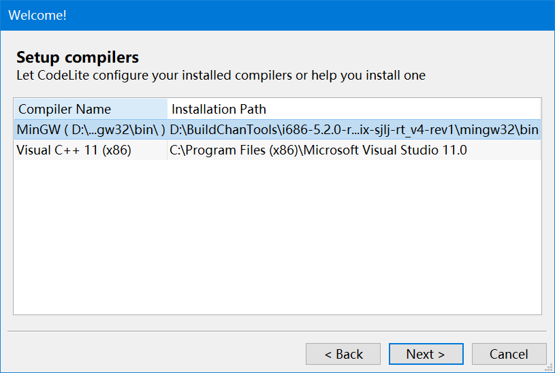Select the Visual C++ 11 (x86) entry
Screen dimensions: 555x373
coord(74,150)
